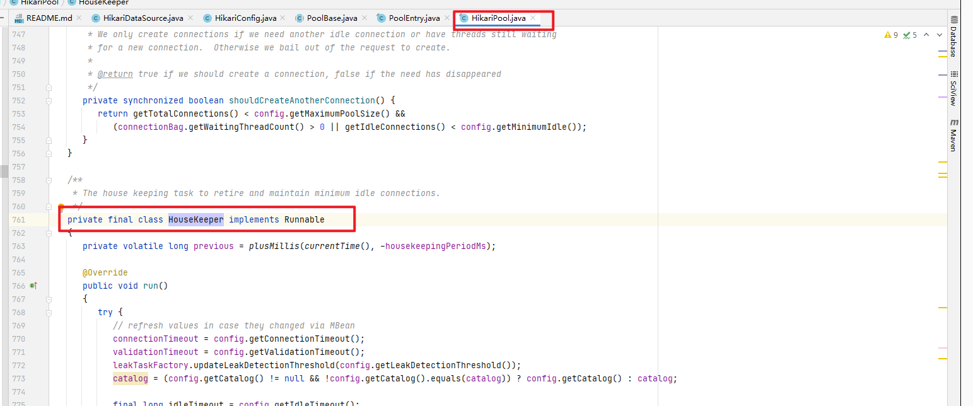Screen dimensions: 973x406
Task: Click the intention lightbulb on line 760
Action: click(61, 207)
